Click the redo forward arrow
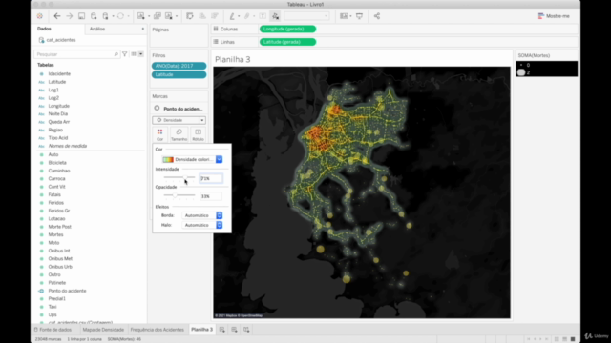Image resolution: width=611 pixels, height=343 pixels. [70, 16]
